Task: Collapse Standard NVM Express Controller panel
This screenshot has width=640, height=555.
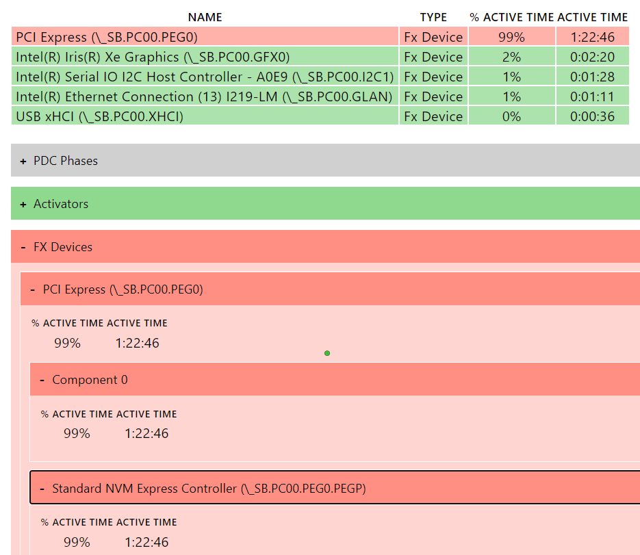Action: 208,489
